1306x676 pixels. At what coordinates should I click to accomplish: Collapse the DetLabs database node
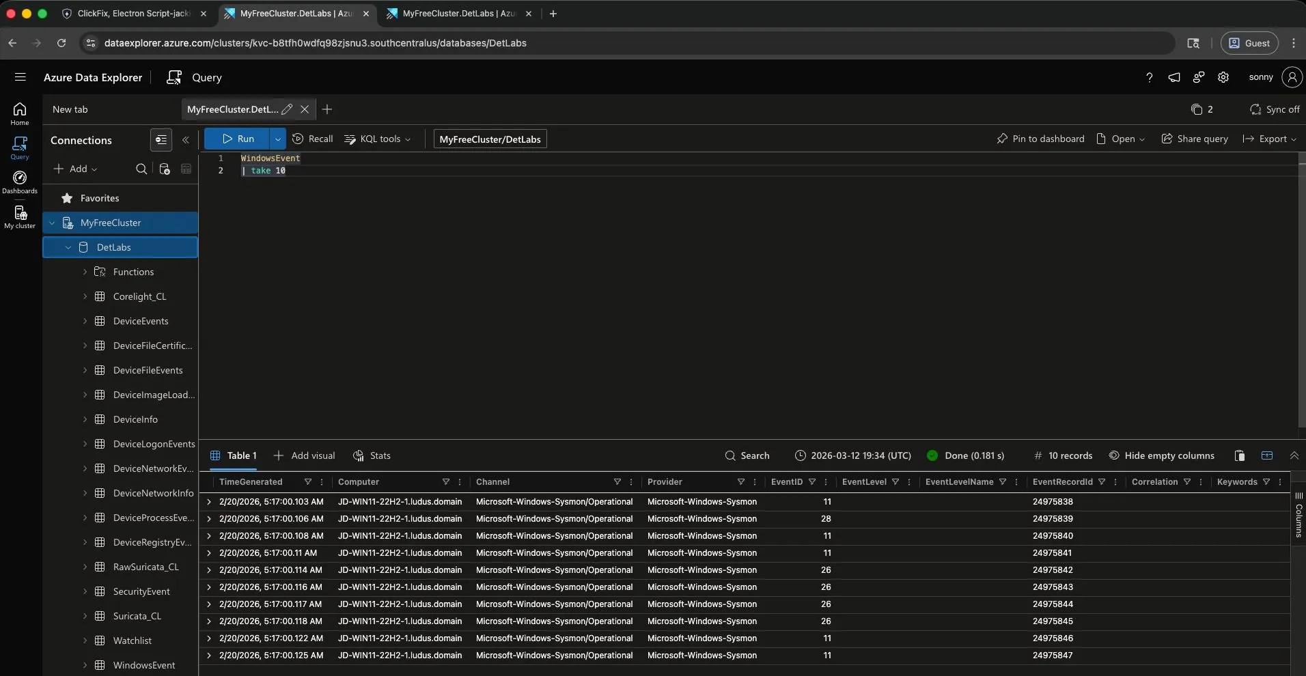68,247
